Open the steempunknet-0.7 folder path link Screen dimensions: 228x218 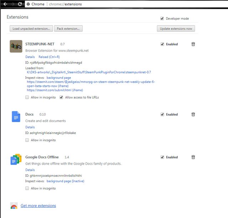click(x=89, y=72)
